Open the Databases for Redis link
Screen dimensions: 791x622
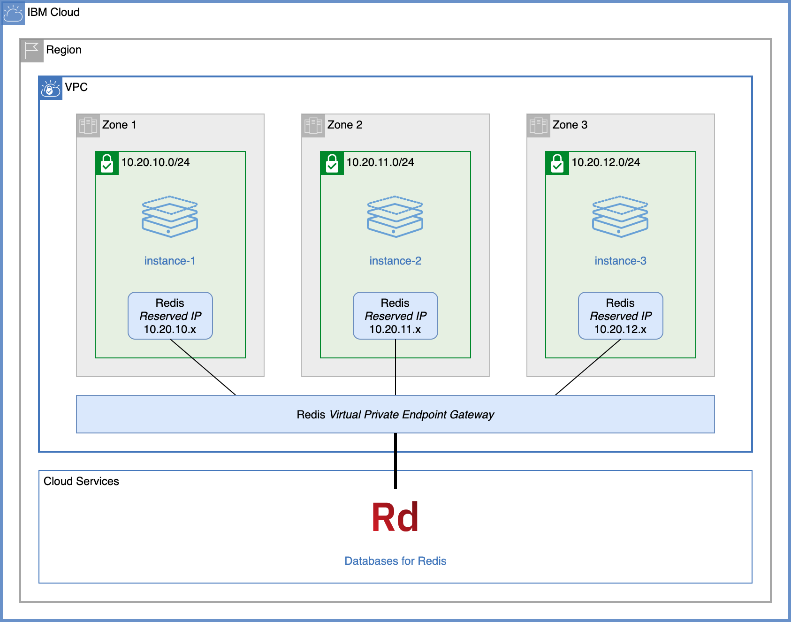point(395,561)
